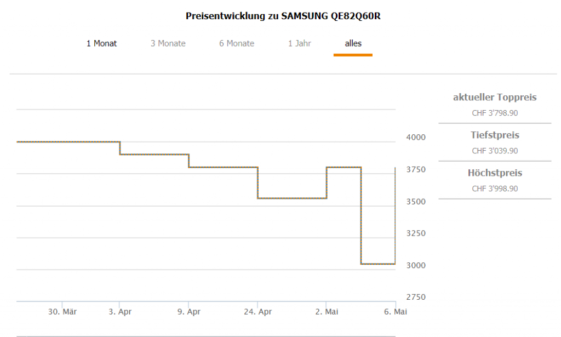
Task: Click the chart title Preisentwicklung zu SAMSUNG QE82Q60R
Action: [x=283, y=16]
